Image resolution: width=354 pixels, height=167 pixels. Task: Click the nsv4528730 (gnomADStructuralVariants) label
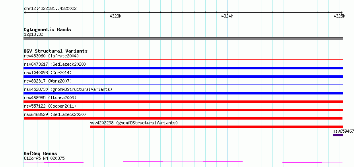[x=68, y=89]
